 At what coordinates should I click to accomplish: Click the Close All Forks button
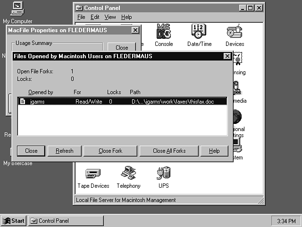(x=169, y=151)
